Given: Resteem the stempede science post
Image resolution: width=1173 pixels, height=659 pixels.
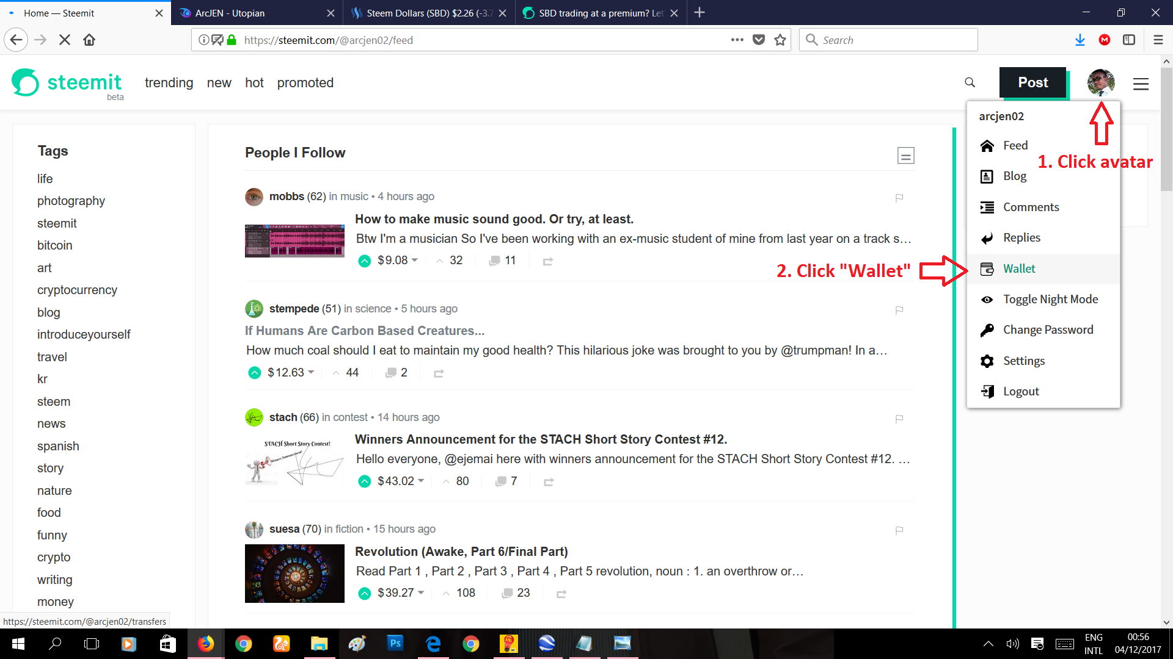Looking at the screenshot, I should 439,373.
